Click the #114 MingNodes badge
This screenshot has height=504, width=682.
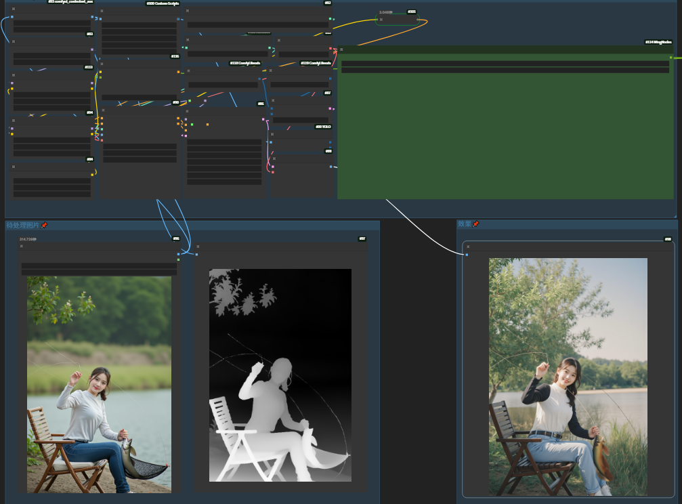[x=658, y=42]
